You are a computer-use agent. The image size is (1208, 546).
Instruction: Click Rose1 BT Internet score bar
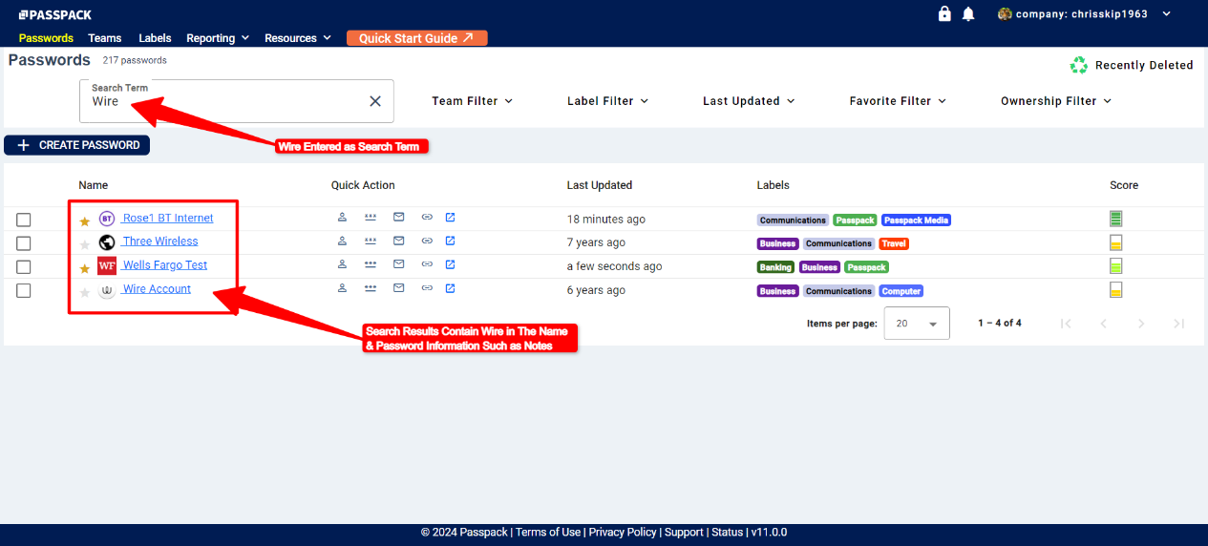1115,219
